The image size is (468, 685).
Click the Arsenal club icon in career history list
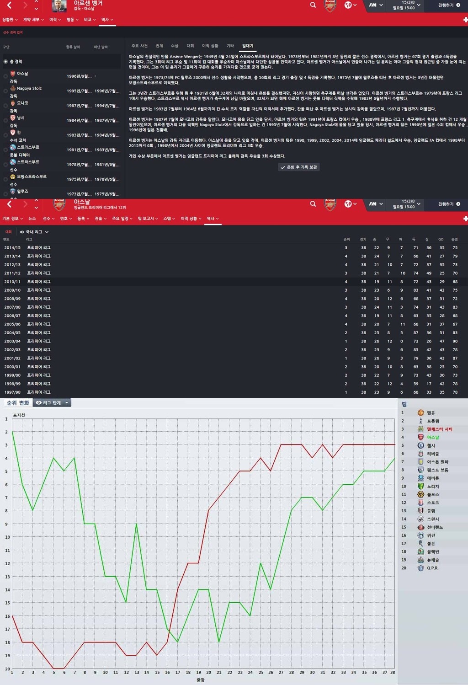click(x=13, y=73)
